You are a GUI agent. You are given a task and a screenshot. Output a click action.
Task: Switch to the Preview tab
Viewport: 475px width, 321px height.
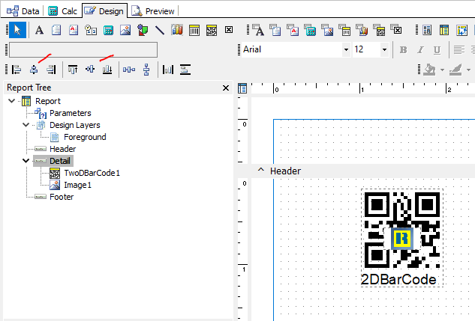(153, 11)
